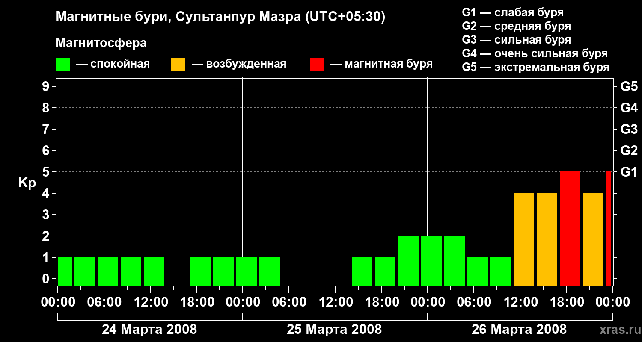This screenshot has height=342, width=642.
Task: Click the green 'спокойная' legend swatch
Action: tap(62, 64)
